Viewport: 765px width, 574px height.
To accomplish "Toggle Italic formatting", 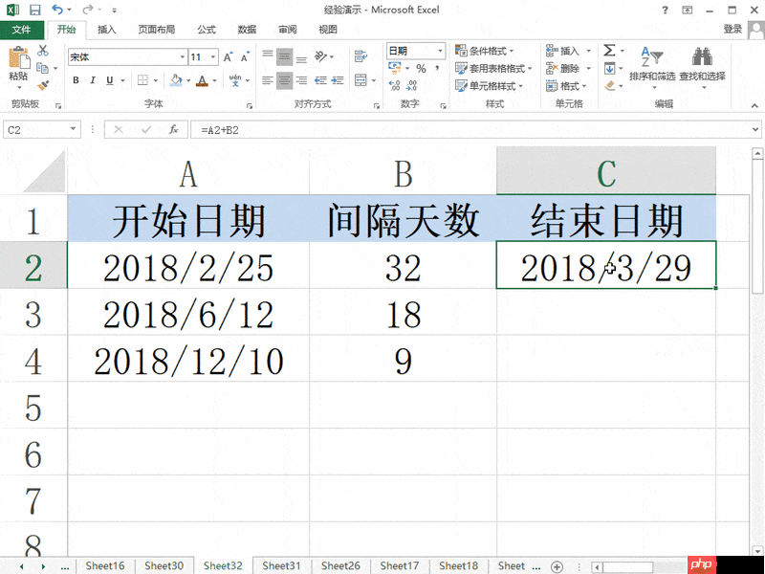I will point(92,80).
